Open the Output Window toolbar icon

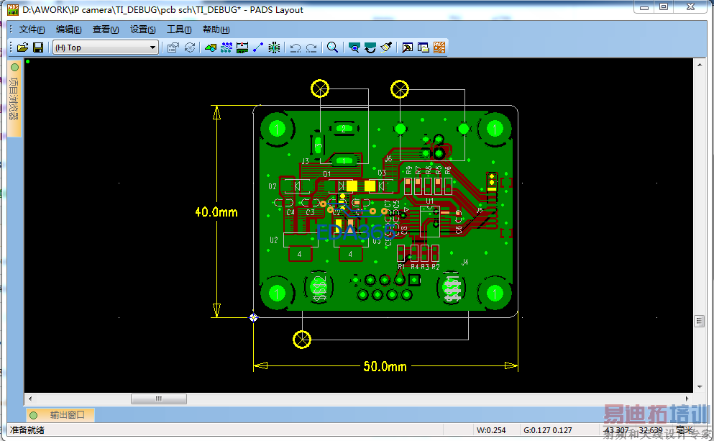coord(407,47)
